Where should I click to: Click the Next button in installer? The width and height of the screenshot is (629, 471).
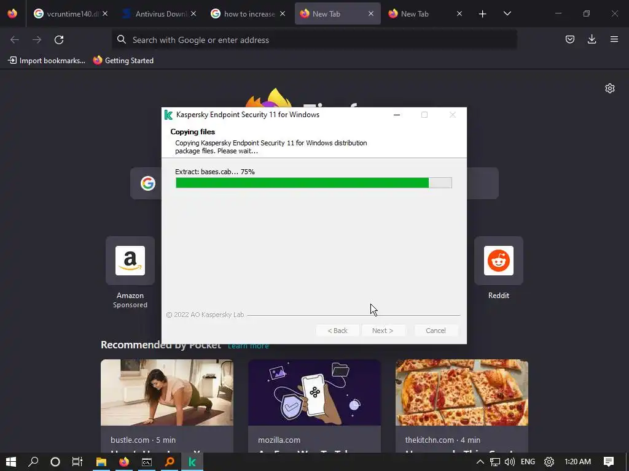pyautogui.click(x=383, y=331)
